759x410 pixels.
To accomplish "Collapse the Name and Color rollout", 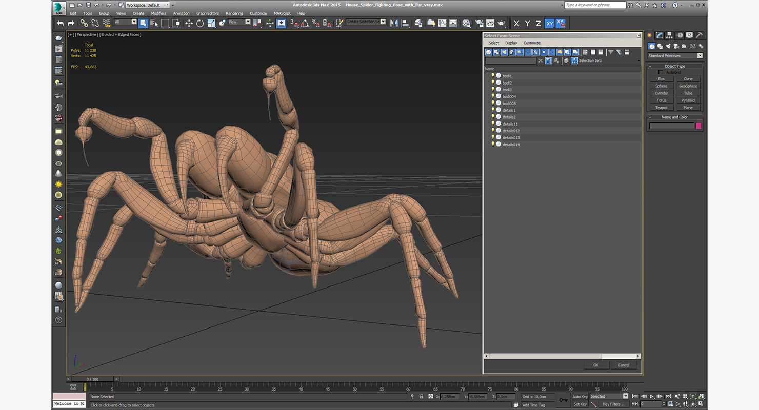I will pyautogui.click(x=675, y=117).
